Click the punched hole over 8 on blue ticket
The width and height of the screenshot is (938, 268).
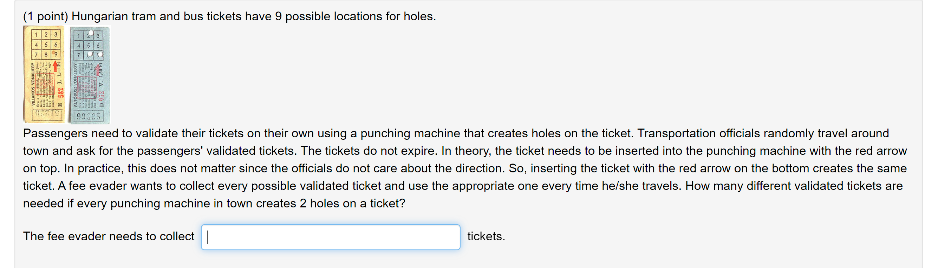(x=90, y=54)
